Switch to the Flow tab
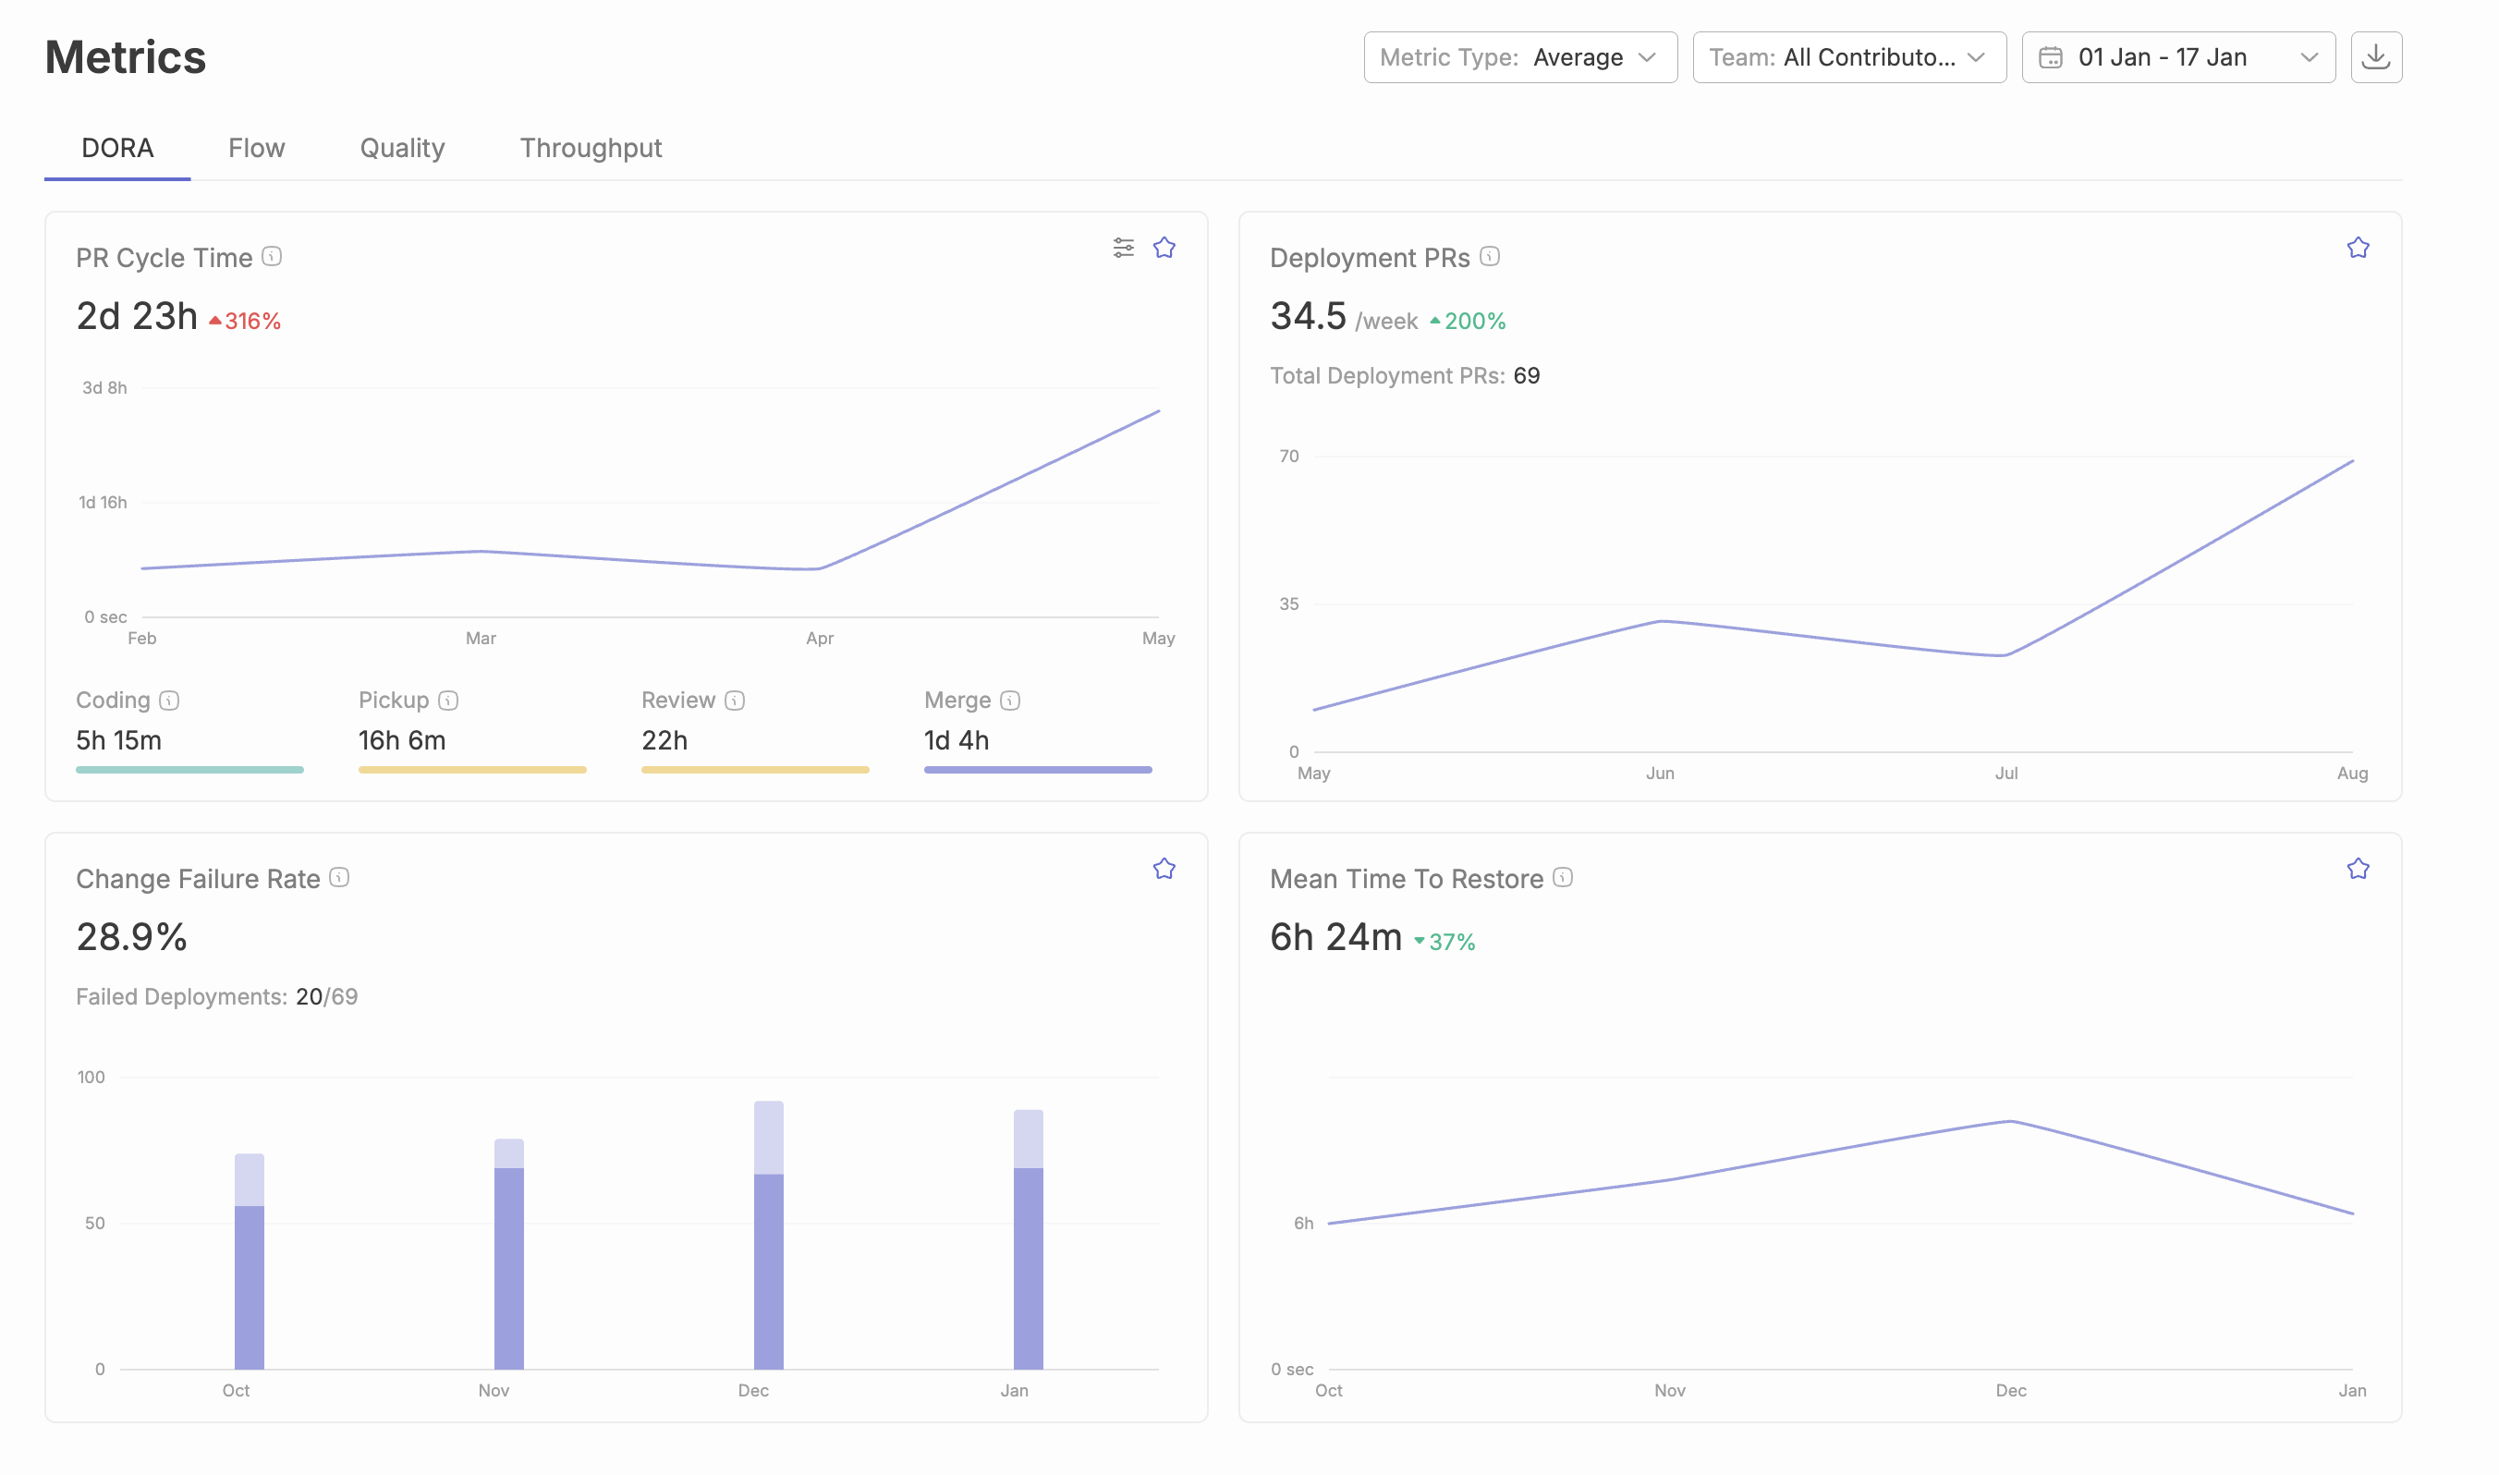This screenshot has height=1475, width=2499. pyautogui.click(x=256, y=147)
